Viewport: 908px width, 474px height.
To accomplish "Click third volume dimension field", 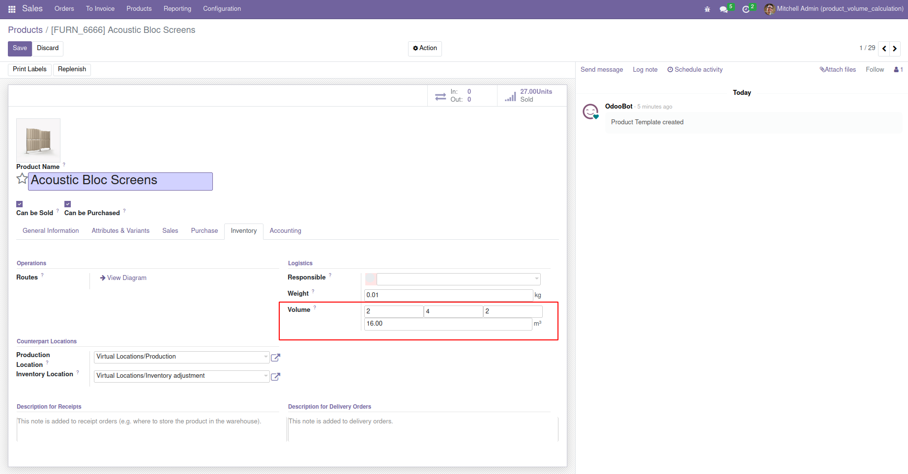I will 513,311.
